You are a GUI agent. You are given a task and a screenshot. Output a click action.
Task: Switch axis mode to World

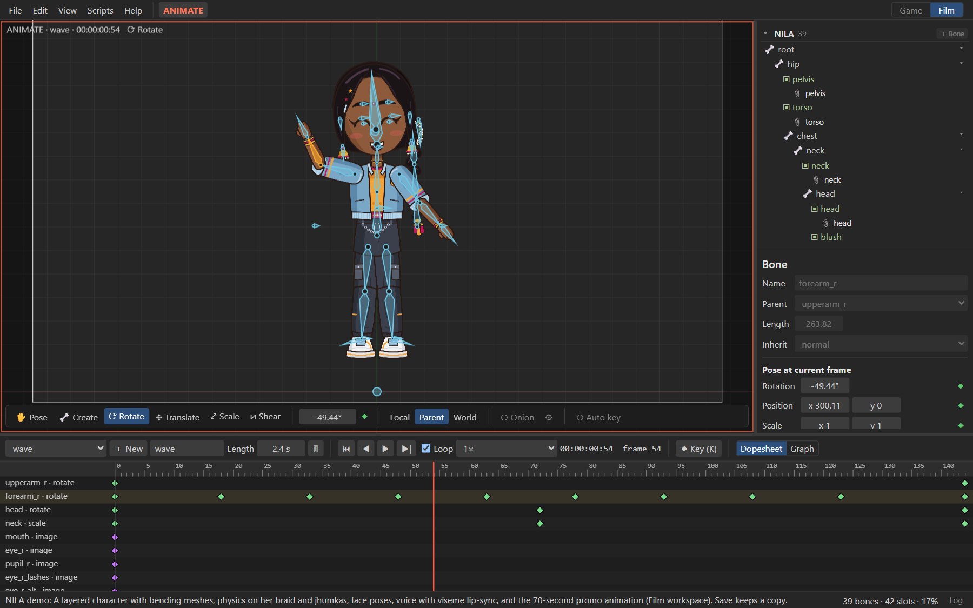tap(465, 417)
